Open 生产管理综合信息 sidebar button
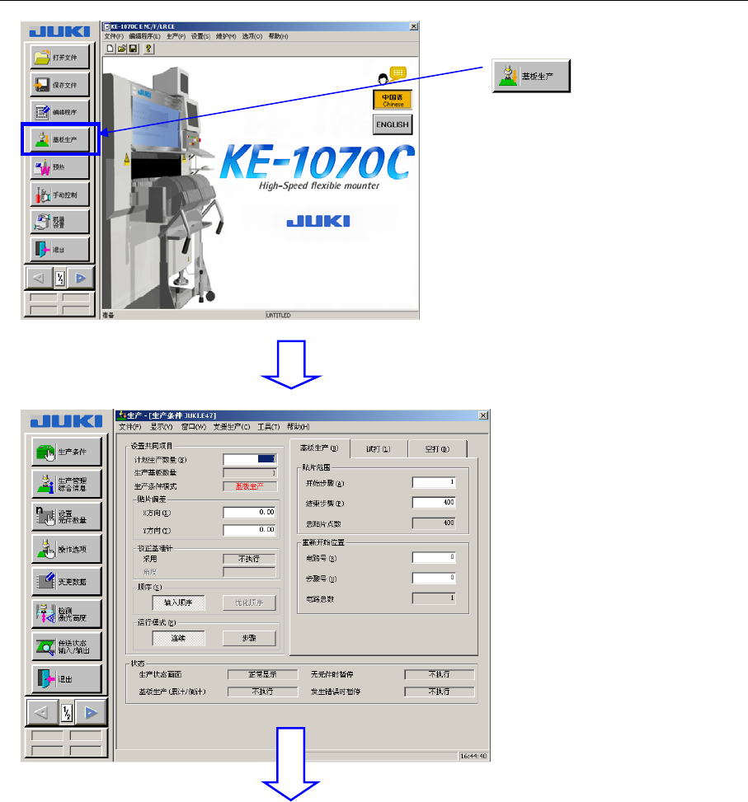The width and height of the screenshot is (748, 802). [x=67, y=484]
